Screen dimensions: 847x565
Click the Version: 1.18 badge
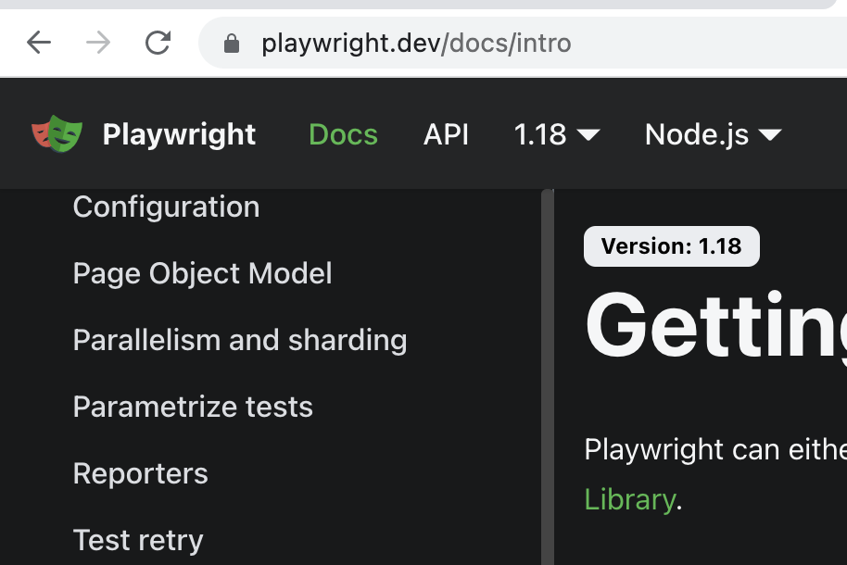click(671, 246)
